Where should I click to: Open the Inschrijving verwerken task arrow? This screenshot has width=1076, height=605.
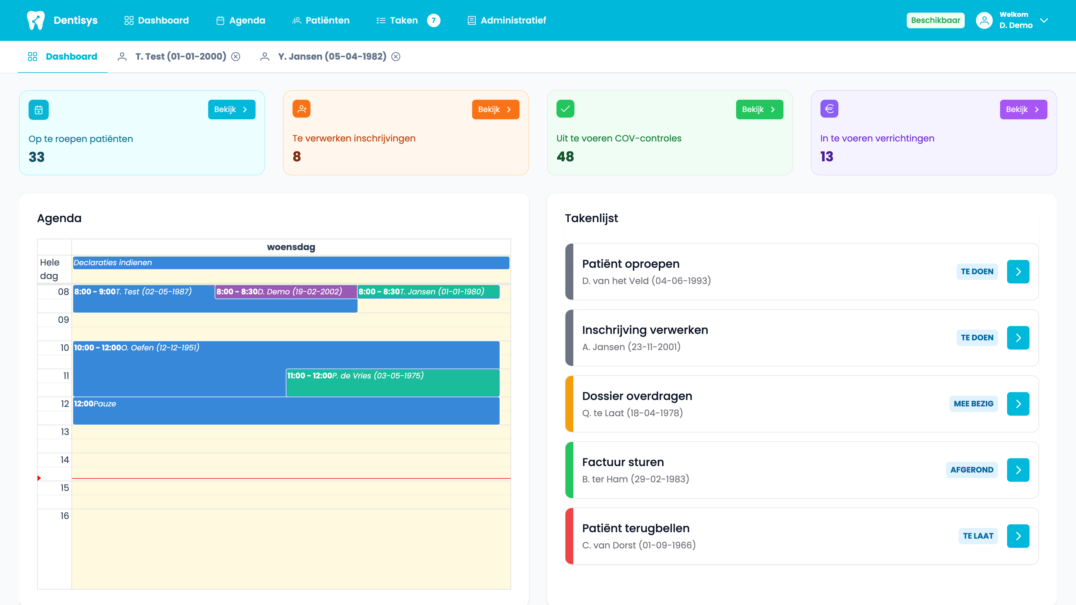point(1018,338)
